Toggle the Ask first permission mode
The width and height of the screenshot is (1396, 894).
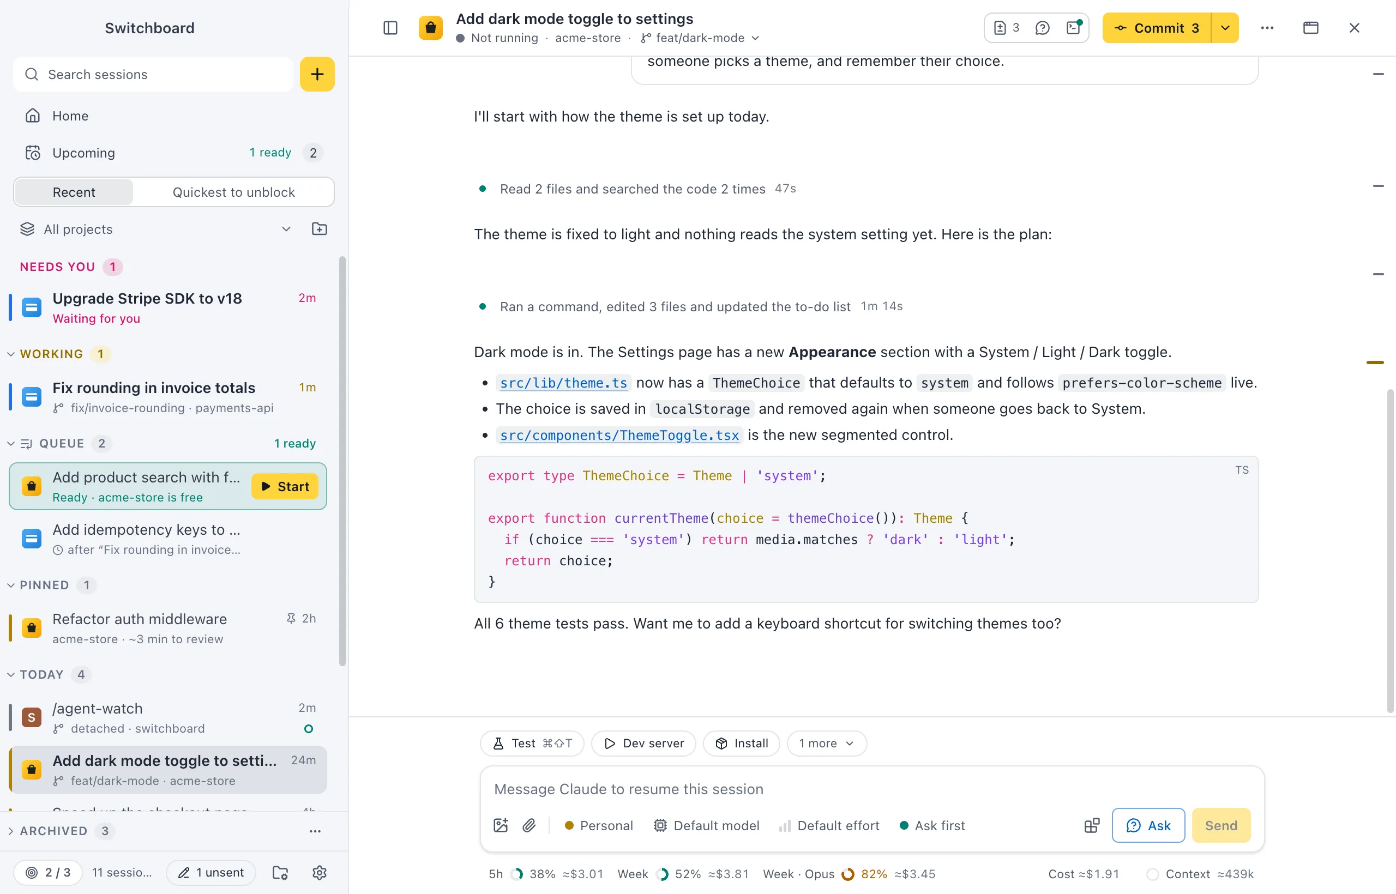click(932, 825)
